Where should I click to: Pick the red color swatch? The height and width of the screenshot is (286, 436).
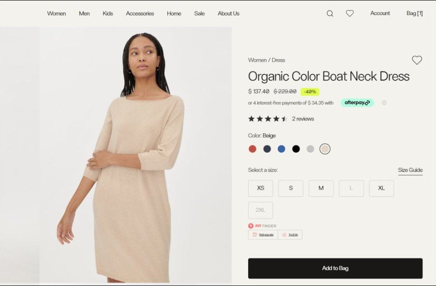pyautogui.click(x=253, y=149)
